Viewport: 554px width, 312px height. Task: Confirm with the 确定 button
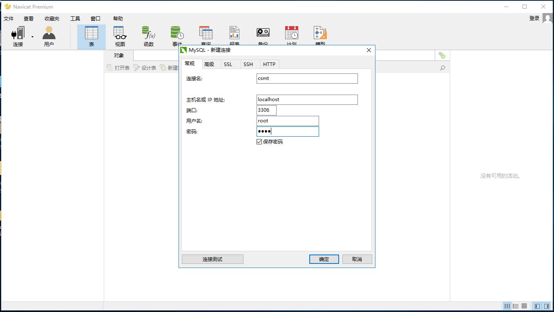pos(324,259)
